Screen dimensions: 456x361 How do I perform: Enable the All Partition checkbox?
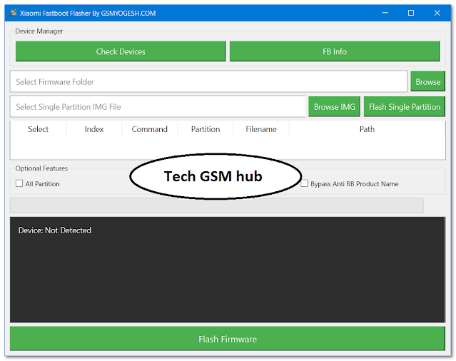[x=19, y=183]
